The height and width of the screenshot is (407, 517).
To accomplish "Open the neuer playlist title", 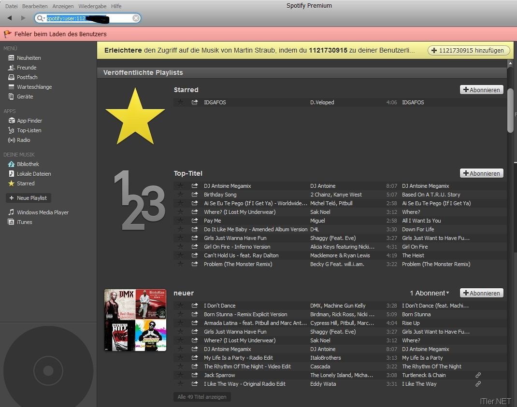I will click(x=184, y=293).
